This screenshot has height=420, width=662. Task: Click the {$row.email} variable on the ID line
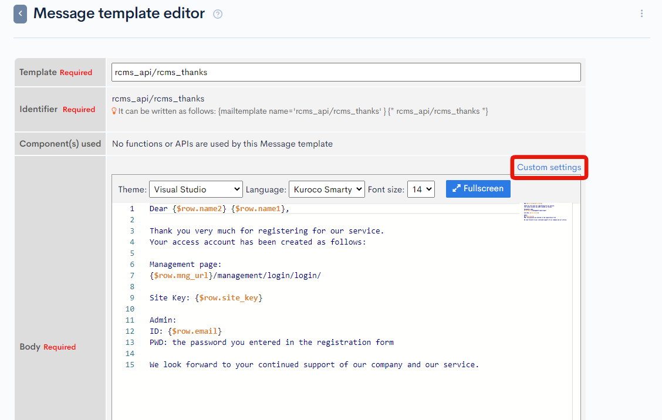pyautogui.click(x=195, y=331)
